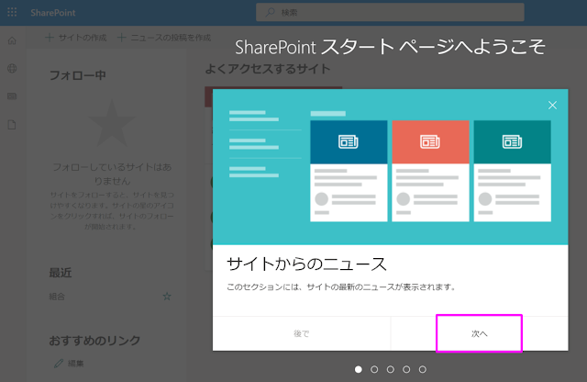Open the news icon in the sidebar

12,96
